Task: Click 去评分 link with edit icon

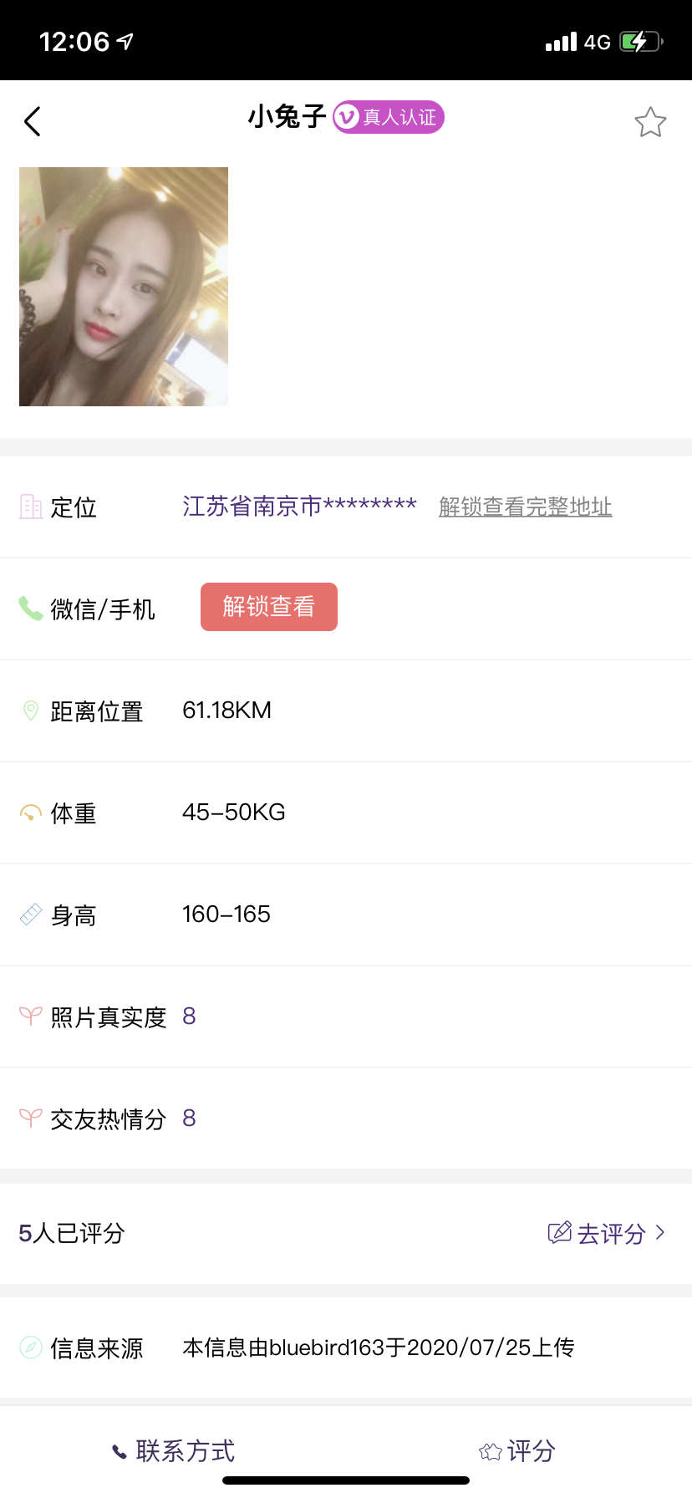Action: coord(598,1233)
